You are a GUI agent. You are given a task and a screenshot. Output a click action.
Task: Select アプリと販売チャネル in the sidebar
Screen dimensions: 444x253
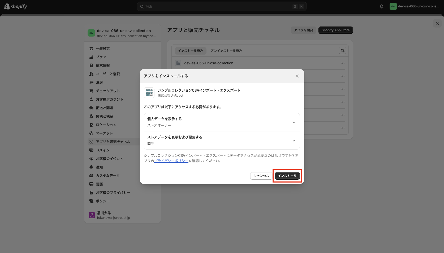(123, 142)
